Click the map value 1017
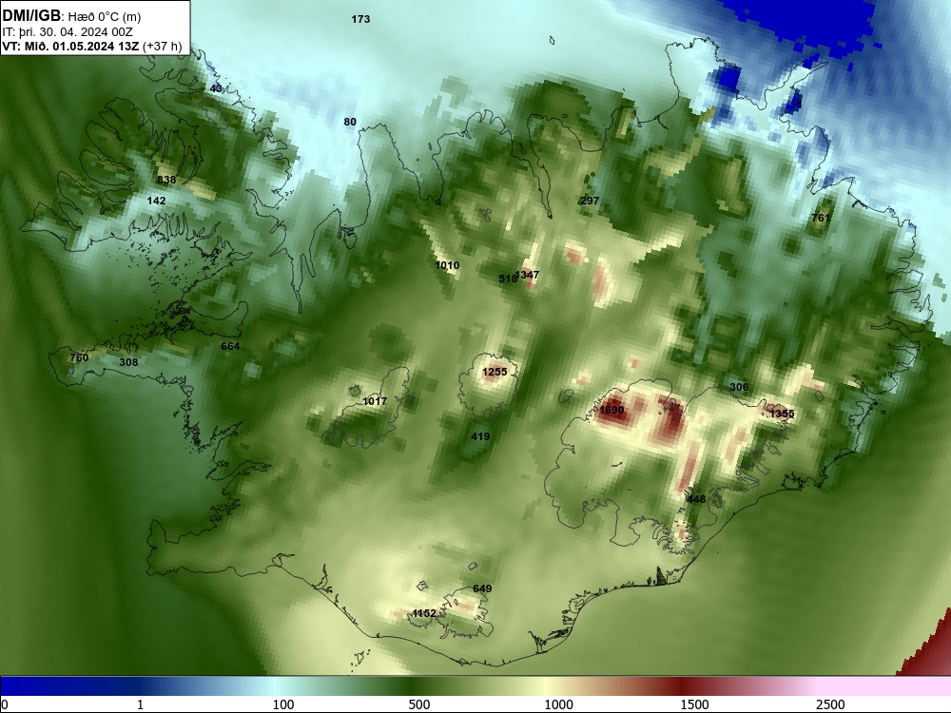The image size is (951, 713). click(374, 401)
